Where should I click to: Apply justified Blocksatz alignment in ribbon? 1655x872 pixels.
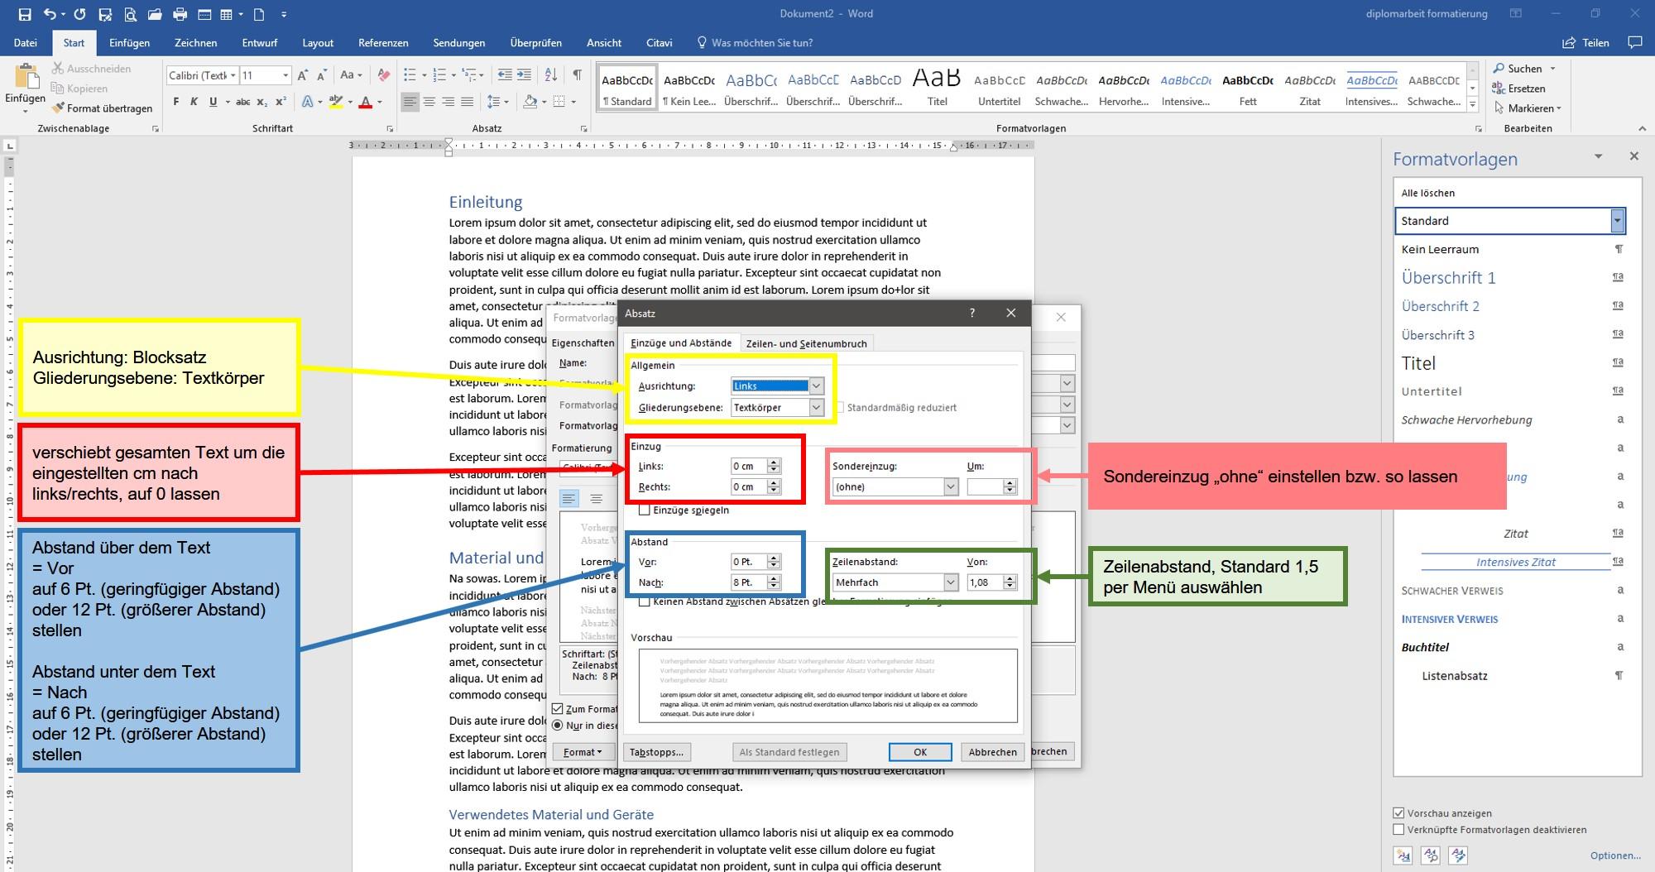coord(467,102)
